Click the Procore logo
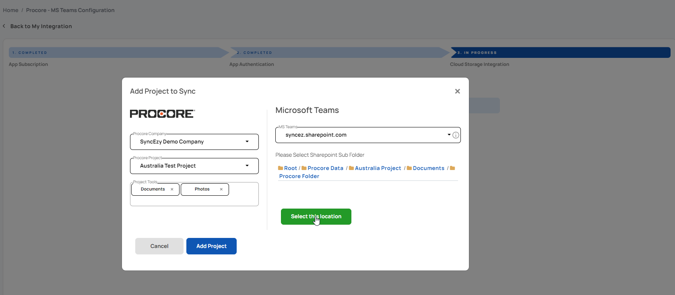Image resolution: width=675 pixels, height=295 pixels. coord(162,114)
